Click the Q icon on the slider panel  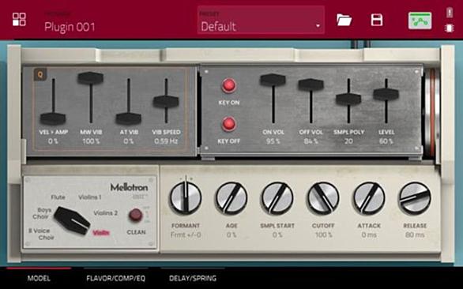point(40,75)
